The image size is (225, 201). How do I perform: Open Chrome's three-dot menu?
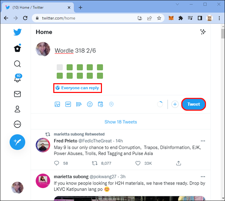[219, 18]
